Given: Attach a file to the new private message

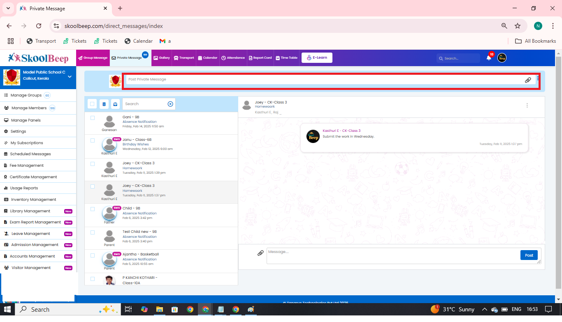Looking at the screenshot, I should [528, 80].
